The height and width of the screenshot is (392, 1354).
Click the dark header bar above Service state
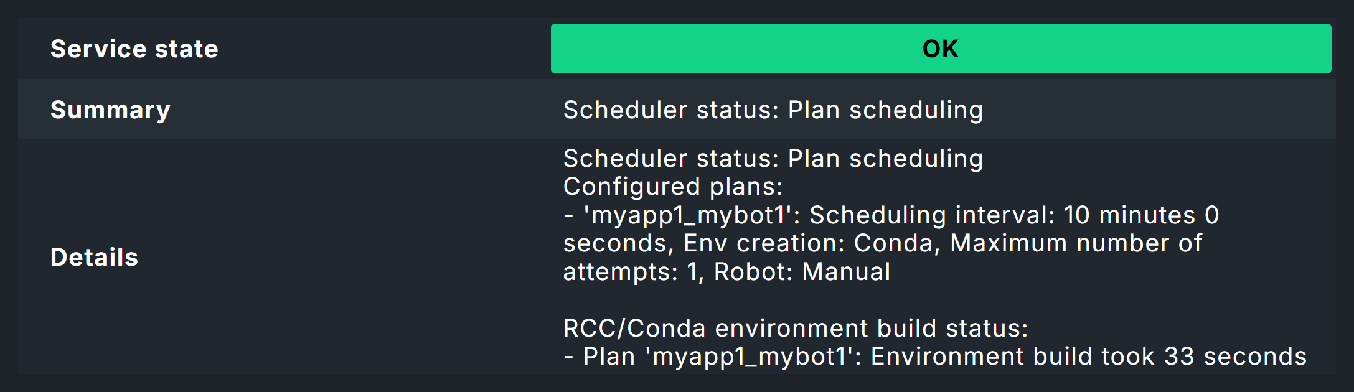point(677,9)
